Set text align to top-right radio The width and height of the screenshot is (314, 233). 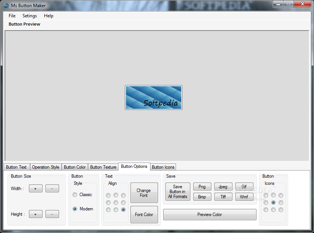pyautogui.click(x=123, y=195)
